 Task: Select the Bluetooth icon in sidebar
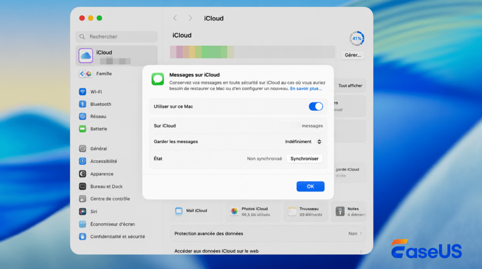(82, 104)
